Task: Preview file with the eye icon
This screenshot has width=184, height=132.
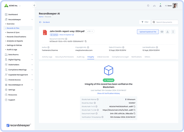Action: [x=162, y=32]
